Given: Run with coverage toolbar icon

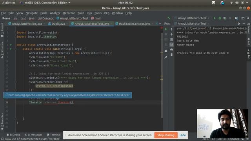Looking at the screenshot, I should [x=225, y=18].
